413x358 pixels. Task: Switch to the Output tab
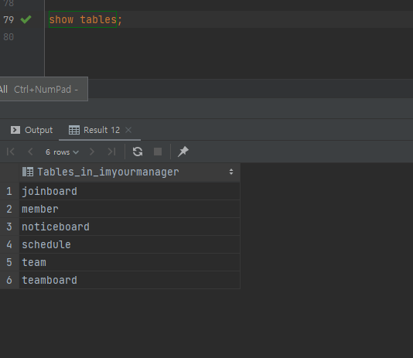[x=32, y=130]
